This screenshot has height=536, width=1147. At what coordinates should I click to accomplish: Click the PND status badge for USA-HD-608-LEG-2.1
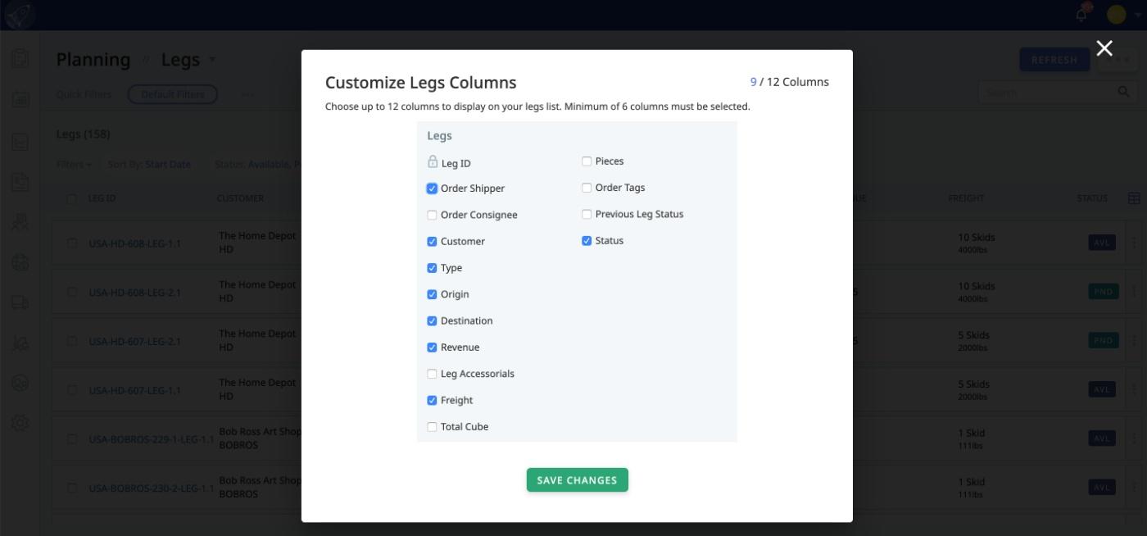[x=1102, y=292]
